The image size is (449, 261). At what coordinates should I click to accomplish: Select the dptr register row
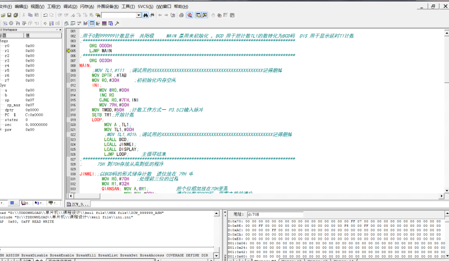click(x=31, y=110)
